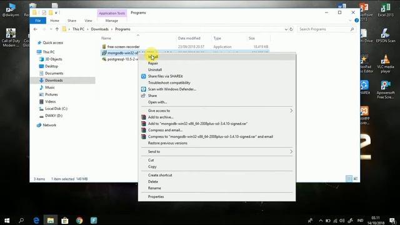Click Downloads in the address breadcrumb

coord(100,29)
